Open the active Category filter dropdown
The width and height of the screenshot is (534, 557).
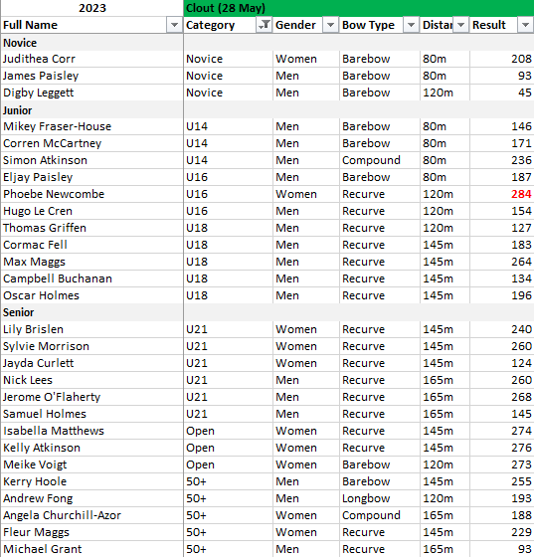pos(264,25)
